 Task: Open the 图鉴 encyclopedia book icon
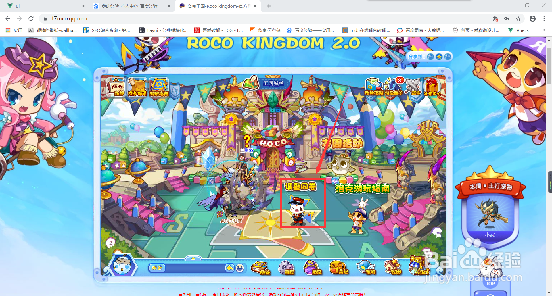tap(261, 268)
